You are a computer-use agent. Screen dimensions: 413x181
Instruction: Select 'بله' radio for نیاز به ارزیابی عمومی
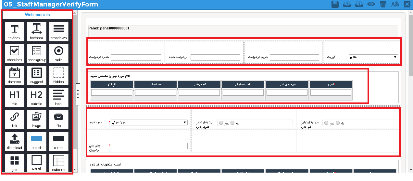pos(232,123)
